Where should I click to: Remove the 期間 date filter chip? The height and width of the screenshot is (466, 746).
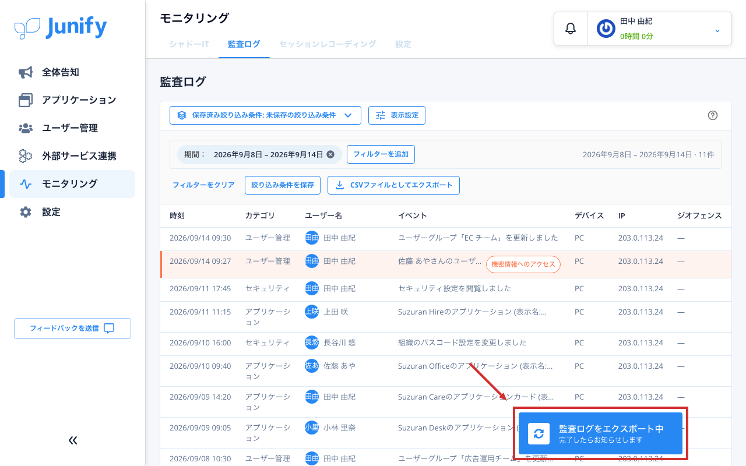330,154
